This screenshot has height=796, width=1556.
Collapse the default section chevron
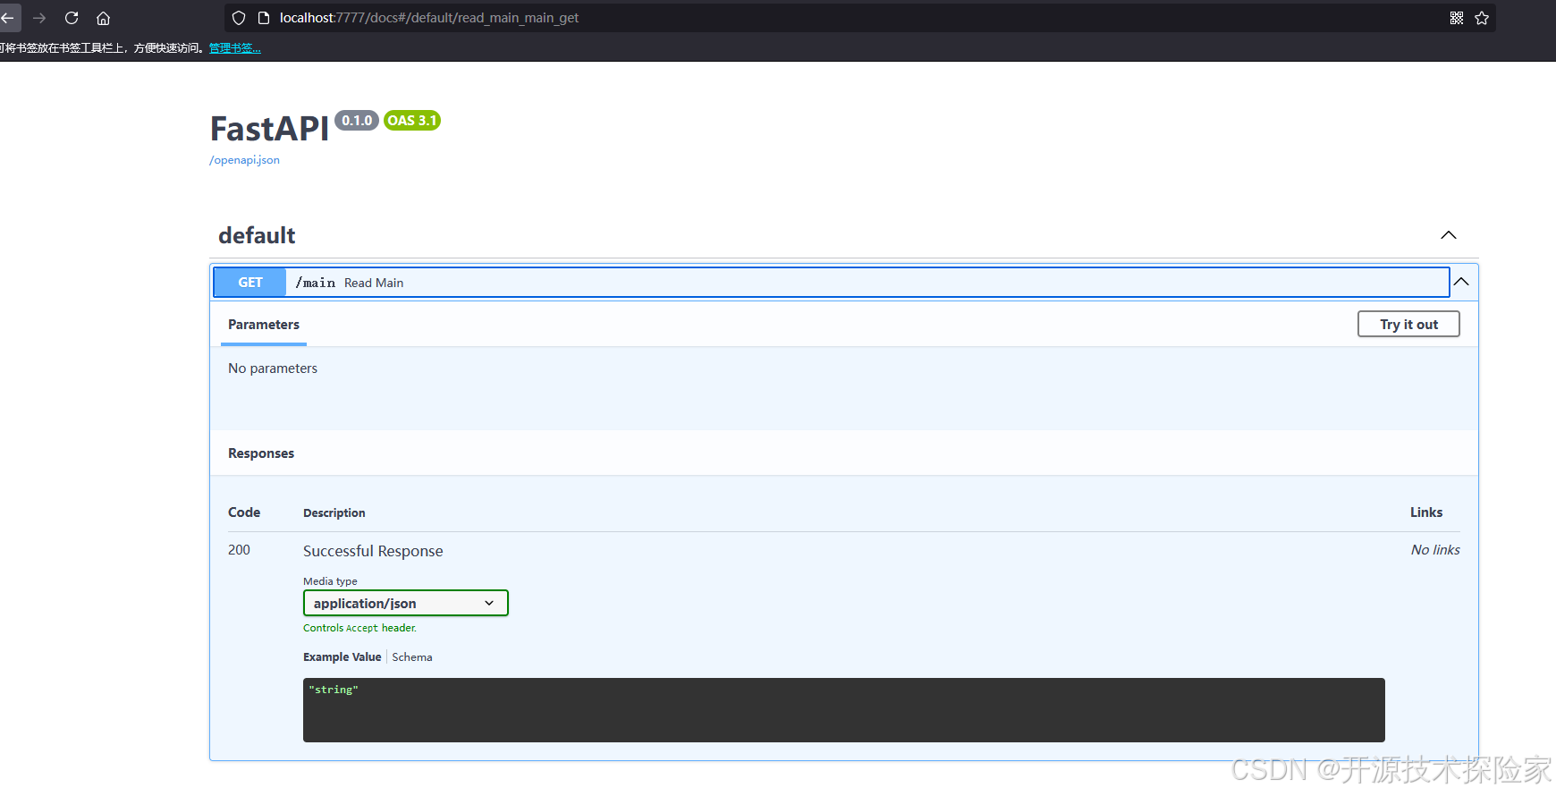[x=1449, y=235]
